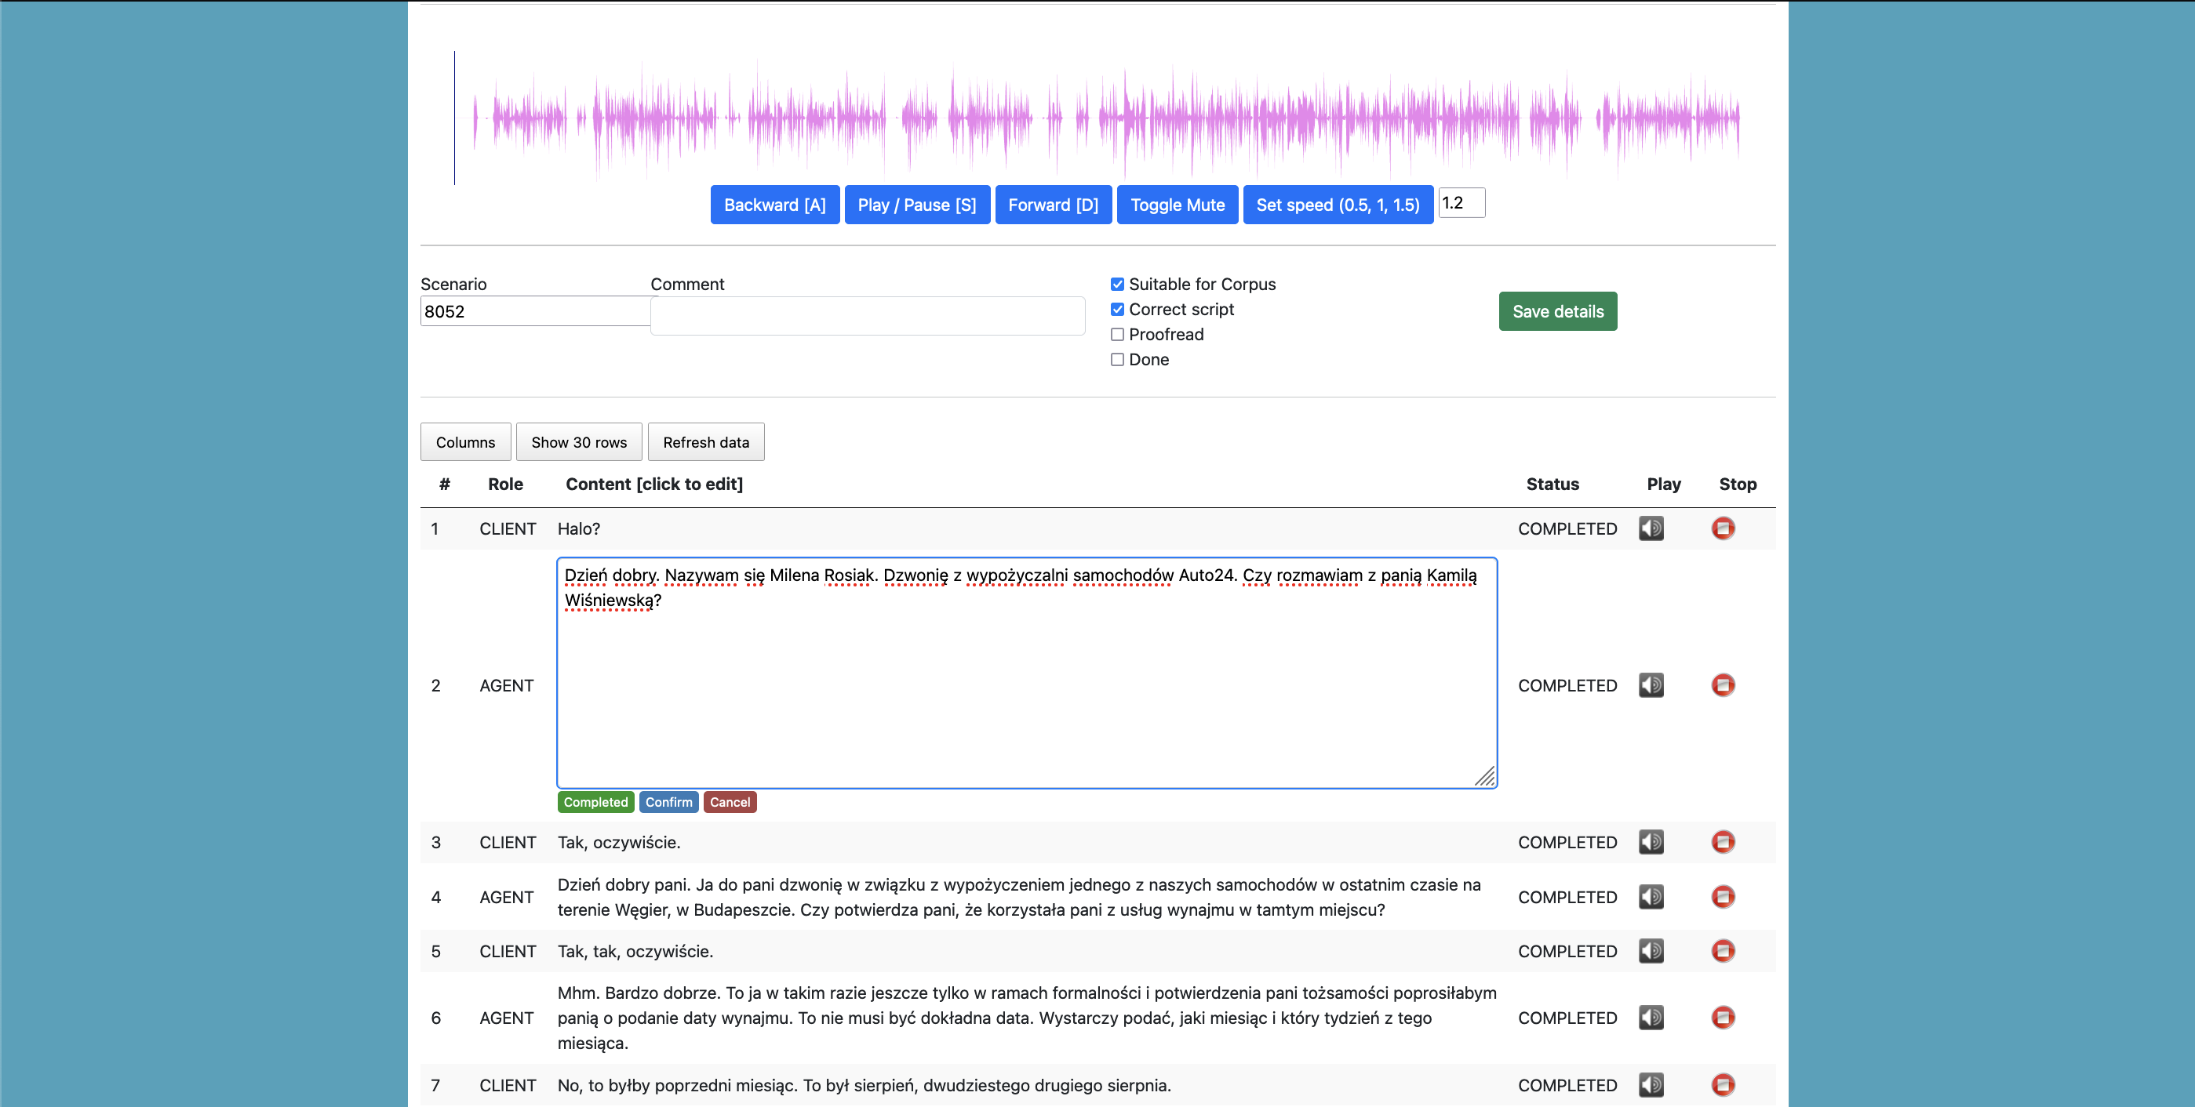The height and width of the screenshot is (1107, 2195).
Task: Open the Columns visibility dropdown
Action: tap(465, 442)
